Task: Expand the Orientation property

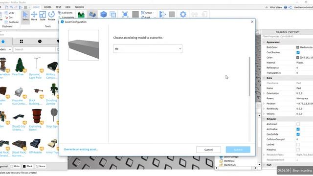Action: pos(264,93)
